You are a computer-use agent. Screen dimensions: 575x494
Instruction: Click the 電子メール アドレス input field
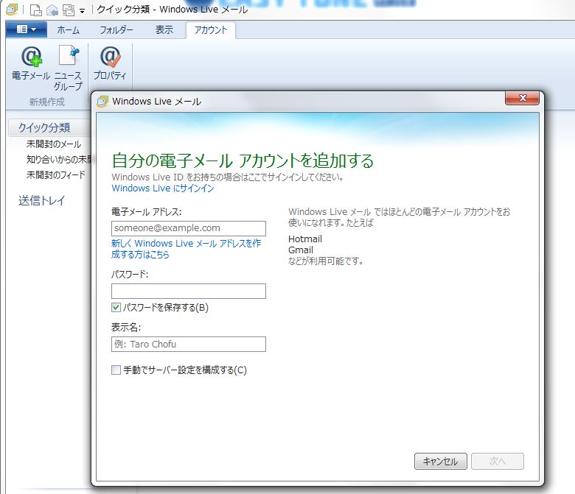(188, 228)
